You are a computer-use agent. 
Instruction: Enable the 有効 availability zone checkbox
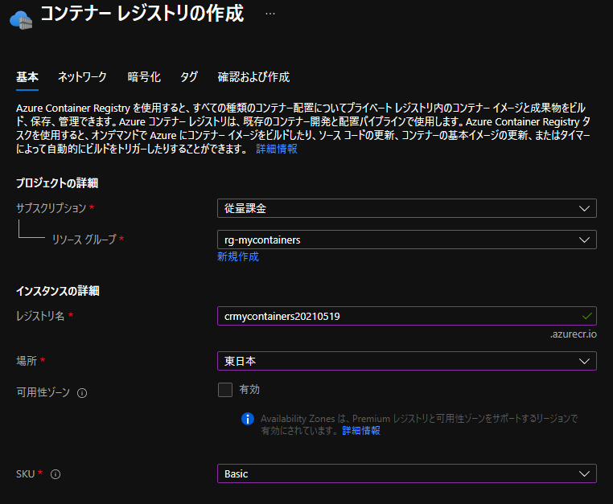(225, 390)
